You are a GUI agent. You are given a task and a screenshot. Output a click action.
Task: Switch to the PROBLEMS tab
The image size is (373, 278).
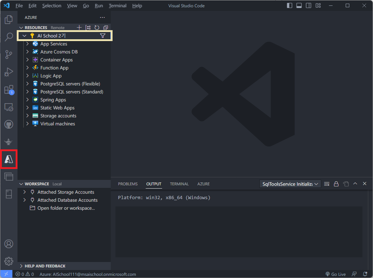coord(128,184)
